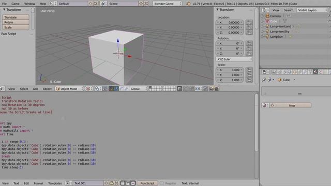331x186 pixels.
Task: Select the Texture properties tab icon
Action: (x=321, y=72)
